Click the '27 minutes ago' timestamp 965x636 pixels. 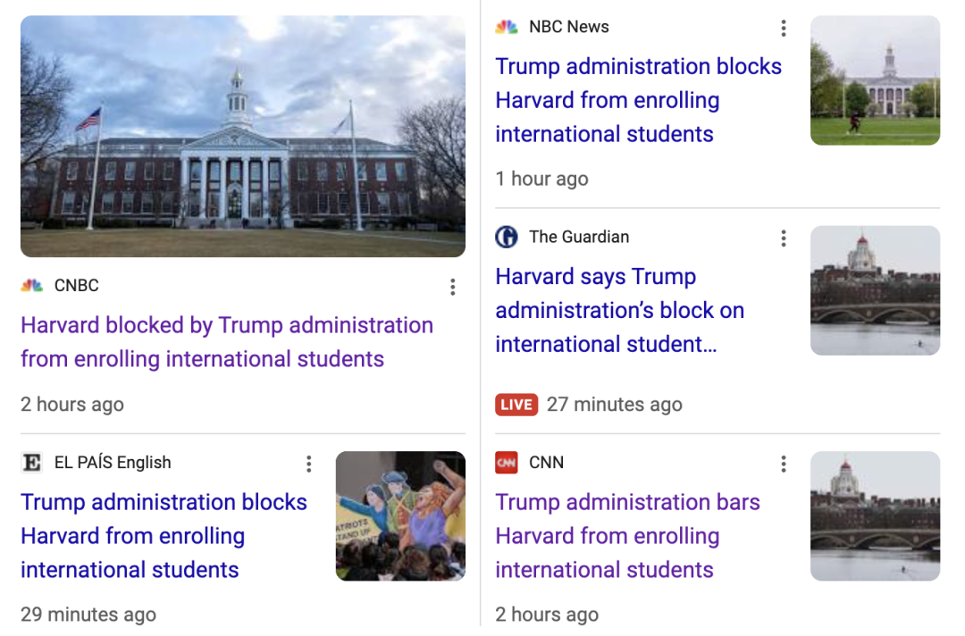615,405
